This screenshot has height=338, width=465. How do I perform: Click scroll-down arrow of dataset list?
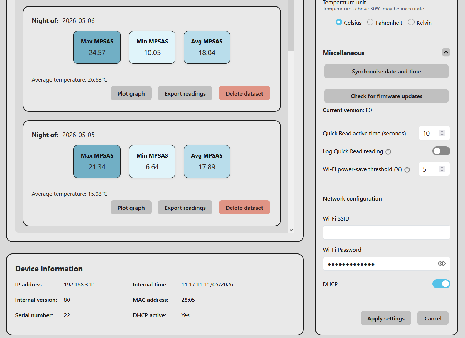coord(291,230)
